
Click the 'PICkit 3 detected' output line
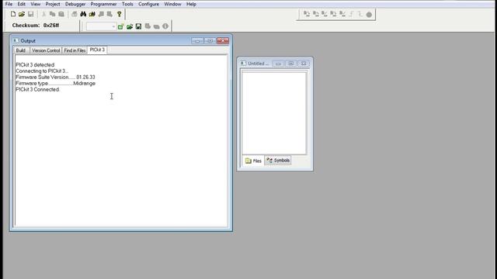coord(35,65)
